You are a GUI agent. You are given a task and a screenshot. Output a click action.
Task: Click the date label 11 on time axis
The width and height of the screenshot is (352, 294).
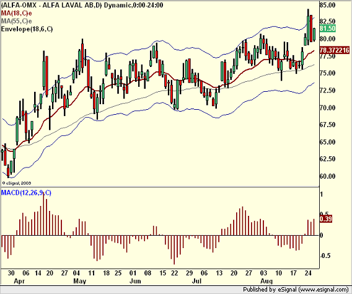[91, 273]
